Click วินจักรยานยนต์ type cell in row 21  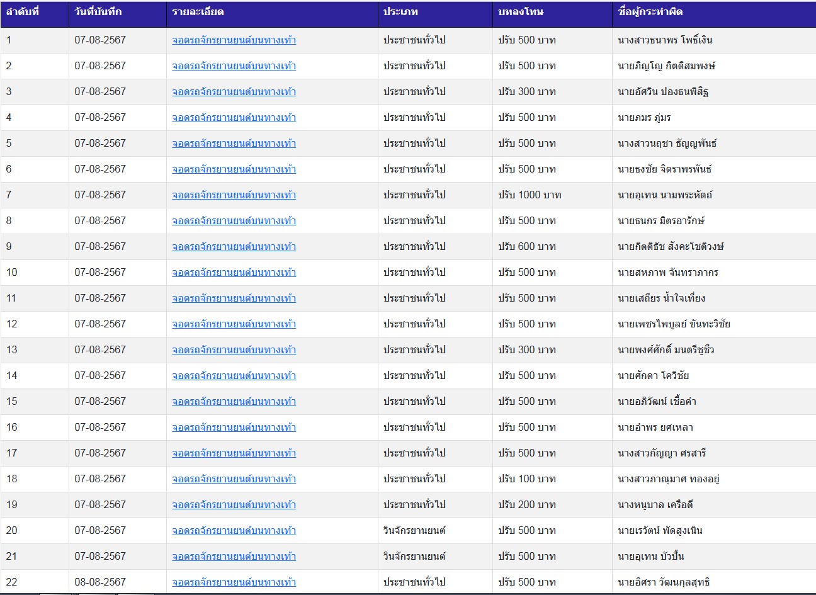(x=414, y=557)
